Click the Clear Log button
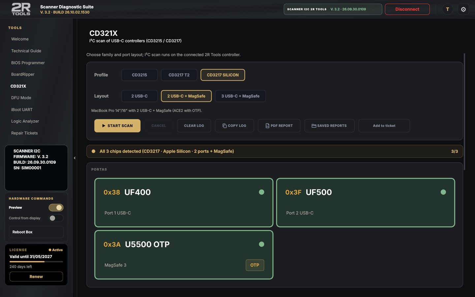This screenshot has width=475, height=297. 194,126
